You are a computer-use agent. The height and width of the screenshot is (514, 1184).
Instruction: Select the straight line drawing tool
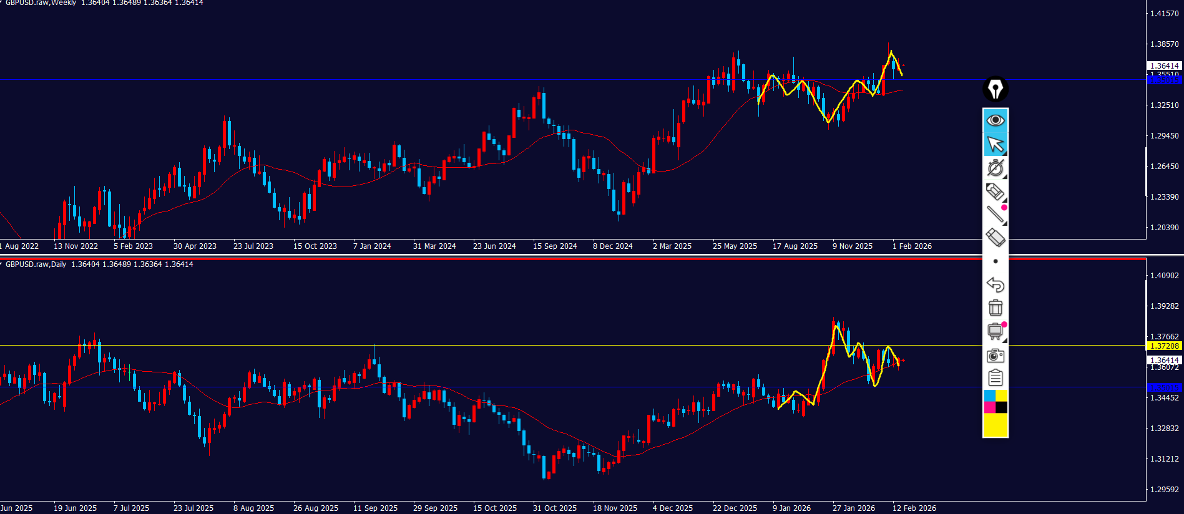[x=995, y=215]
